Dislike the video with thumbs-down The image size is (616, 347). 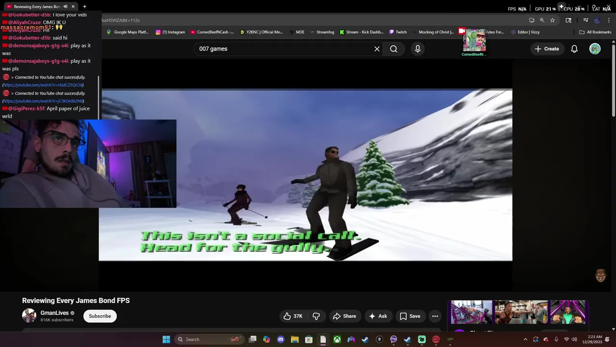[x=316, y=316]
